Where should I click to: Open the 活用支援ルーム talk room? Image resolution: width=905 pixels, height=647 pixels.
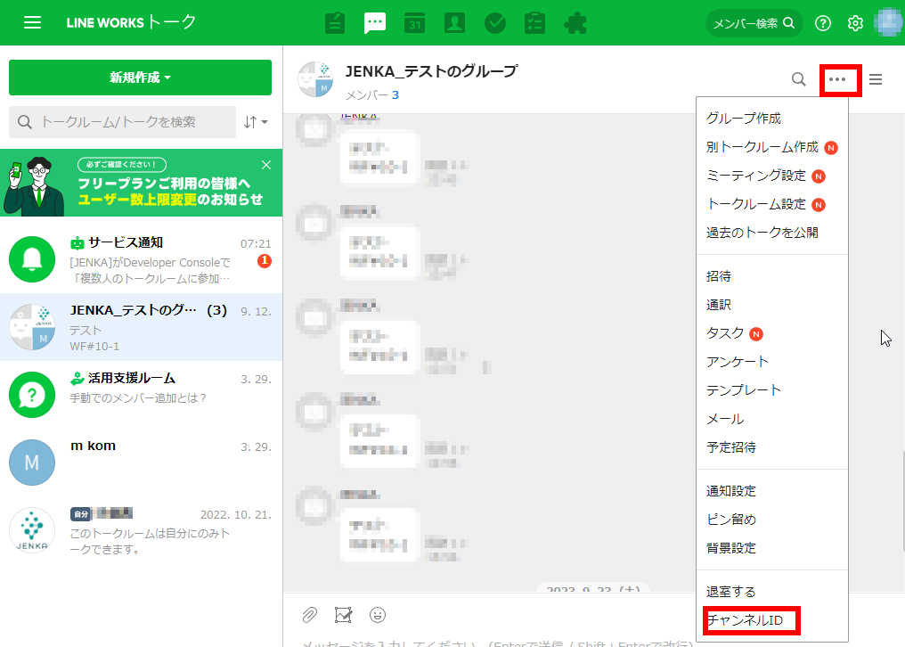(142, 395)
